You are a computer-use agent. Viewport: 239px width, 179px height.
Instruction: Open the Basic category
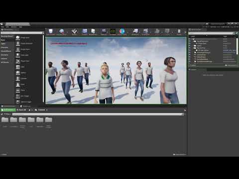(7, 40)
